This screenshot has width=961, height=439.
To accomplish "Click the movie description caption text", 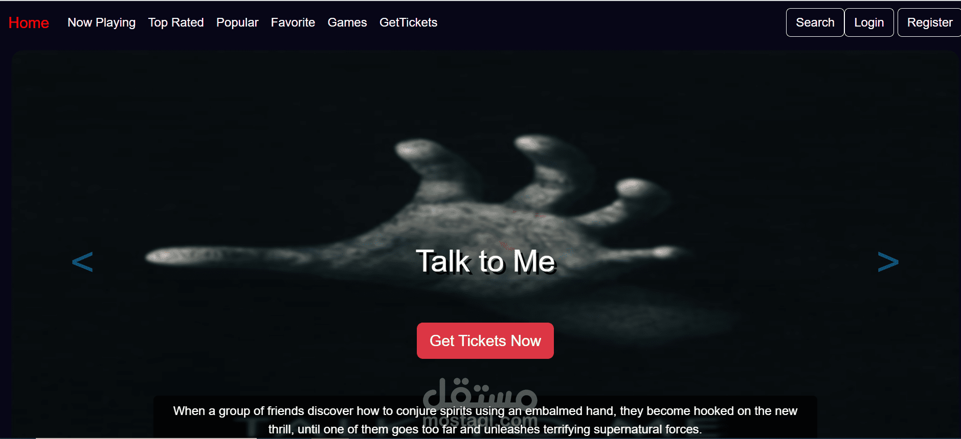I will click(x=485, y=420).
